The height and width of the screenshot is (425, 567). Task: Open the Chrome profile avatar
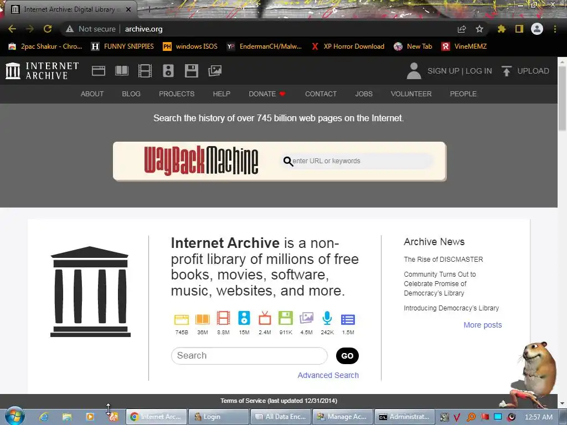click(x=537, y=29)
